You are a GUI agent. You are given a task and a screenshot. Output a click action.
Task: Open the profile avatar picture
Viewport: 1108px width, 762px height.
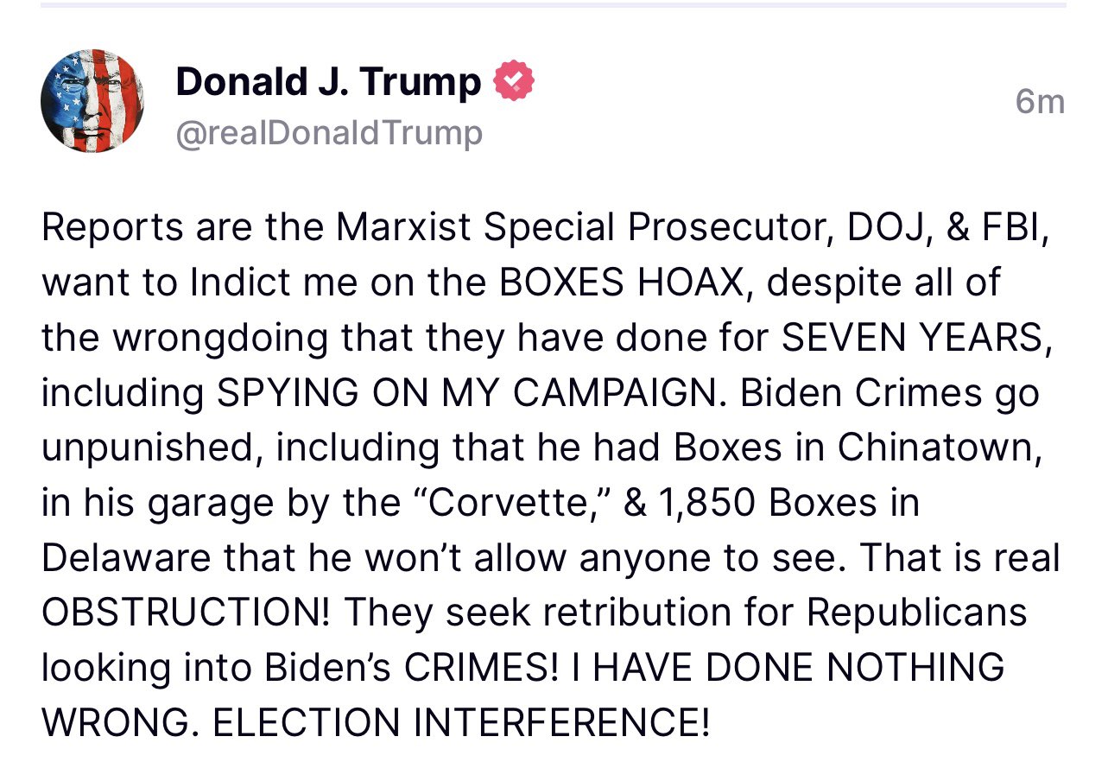click(x=92, y=101)
